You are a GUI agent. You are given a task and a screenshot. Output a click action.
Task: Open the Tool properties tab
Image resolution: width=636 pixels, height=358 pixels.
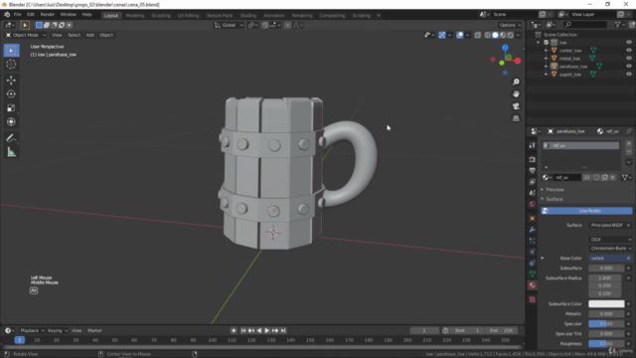[x=533, y=146]
